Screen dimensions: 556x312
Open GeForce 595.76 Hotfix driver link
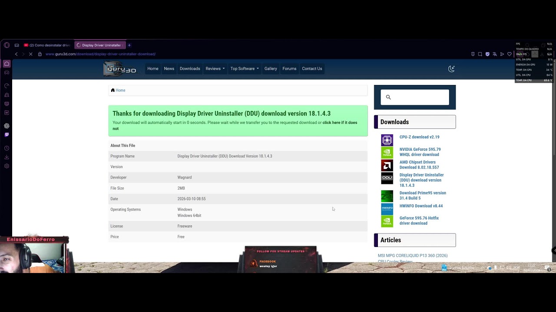tap(419, 221)
